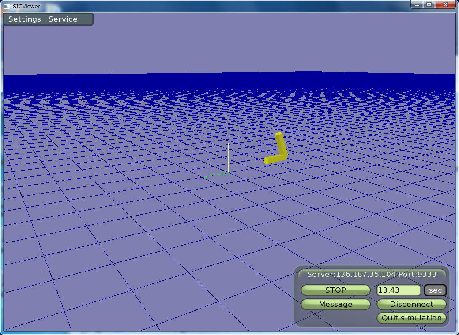Click the SIGViewer icon in title bar
The width and height of the screenshot is (459, 335).
(x=7, y=6)
